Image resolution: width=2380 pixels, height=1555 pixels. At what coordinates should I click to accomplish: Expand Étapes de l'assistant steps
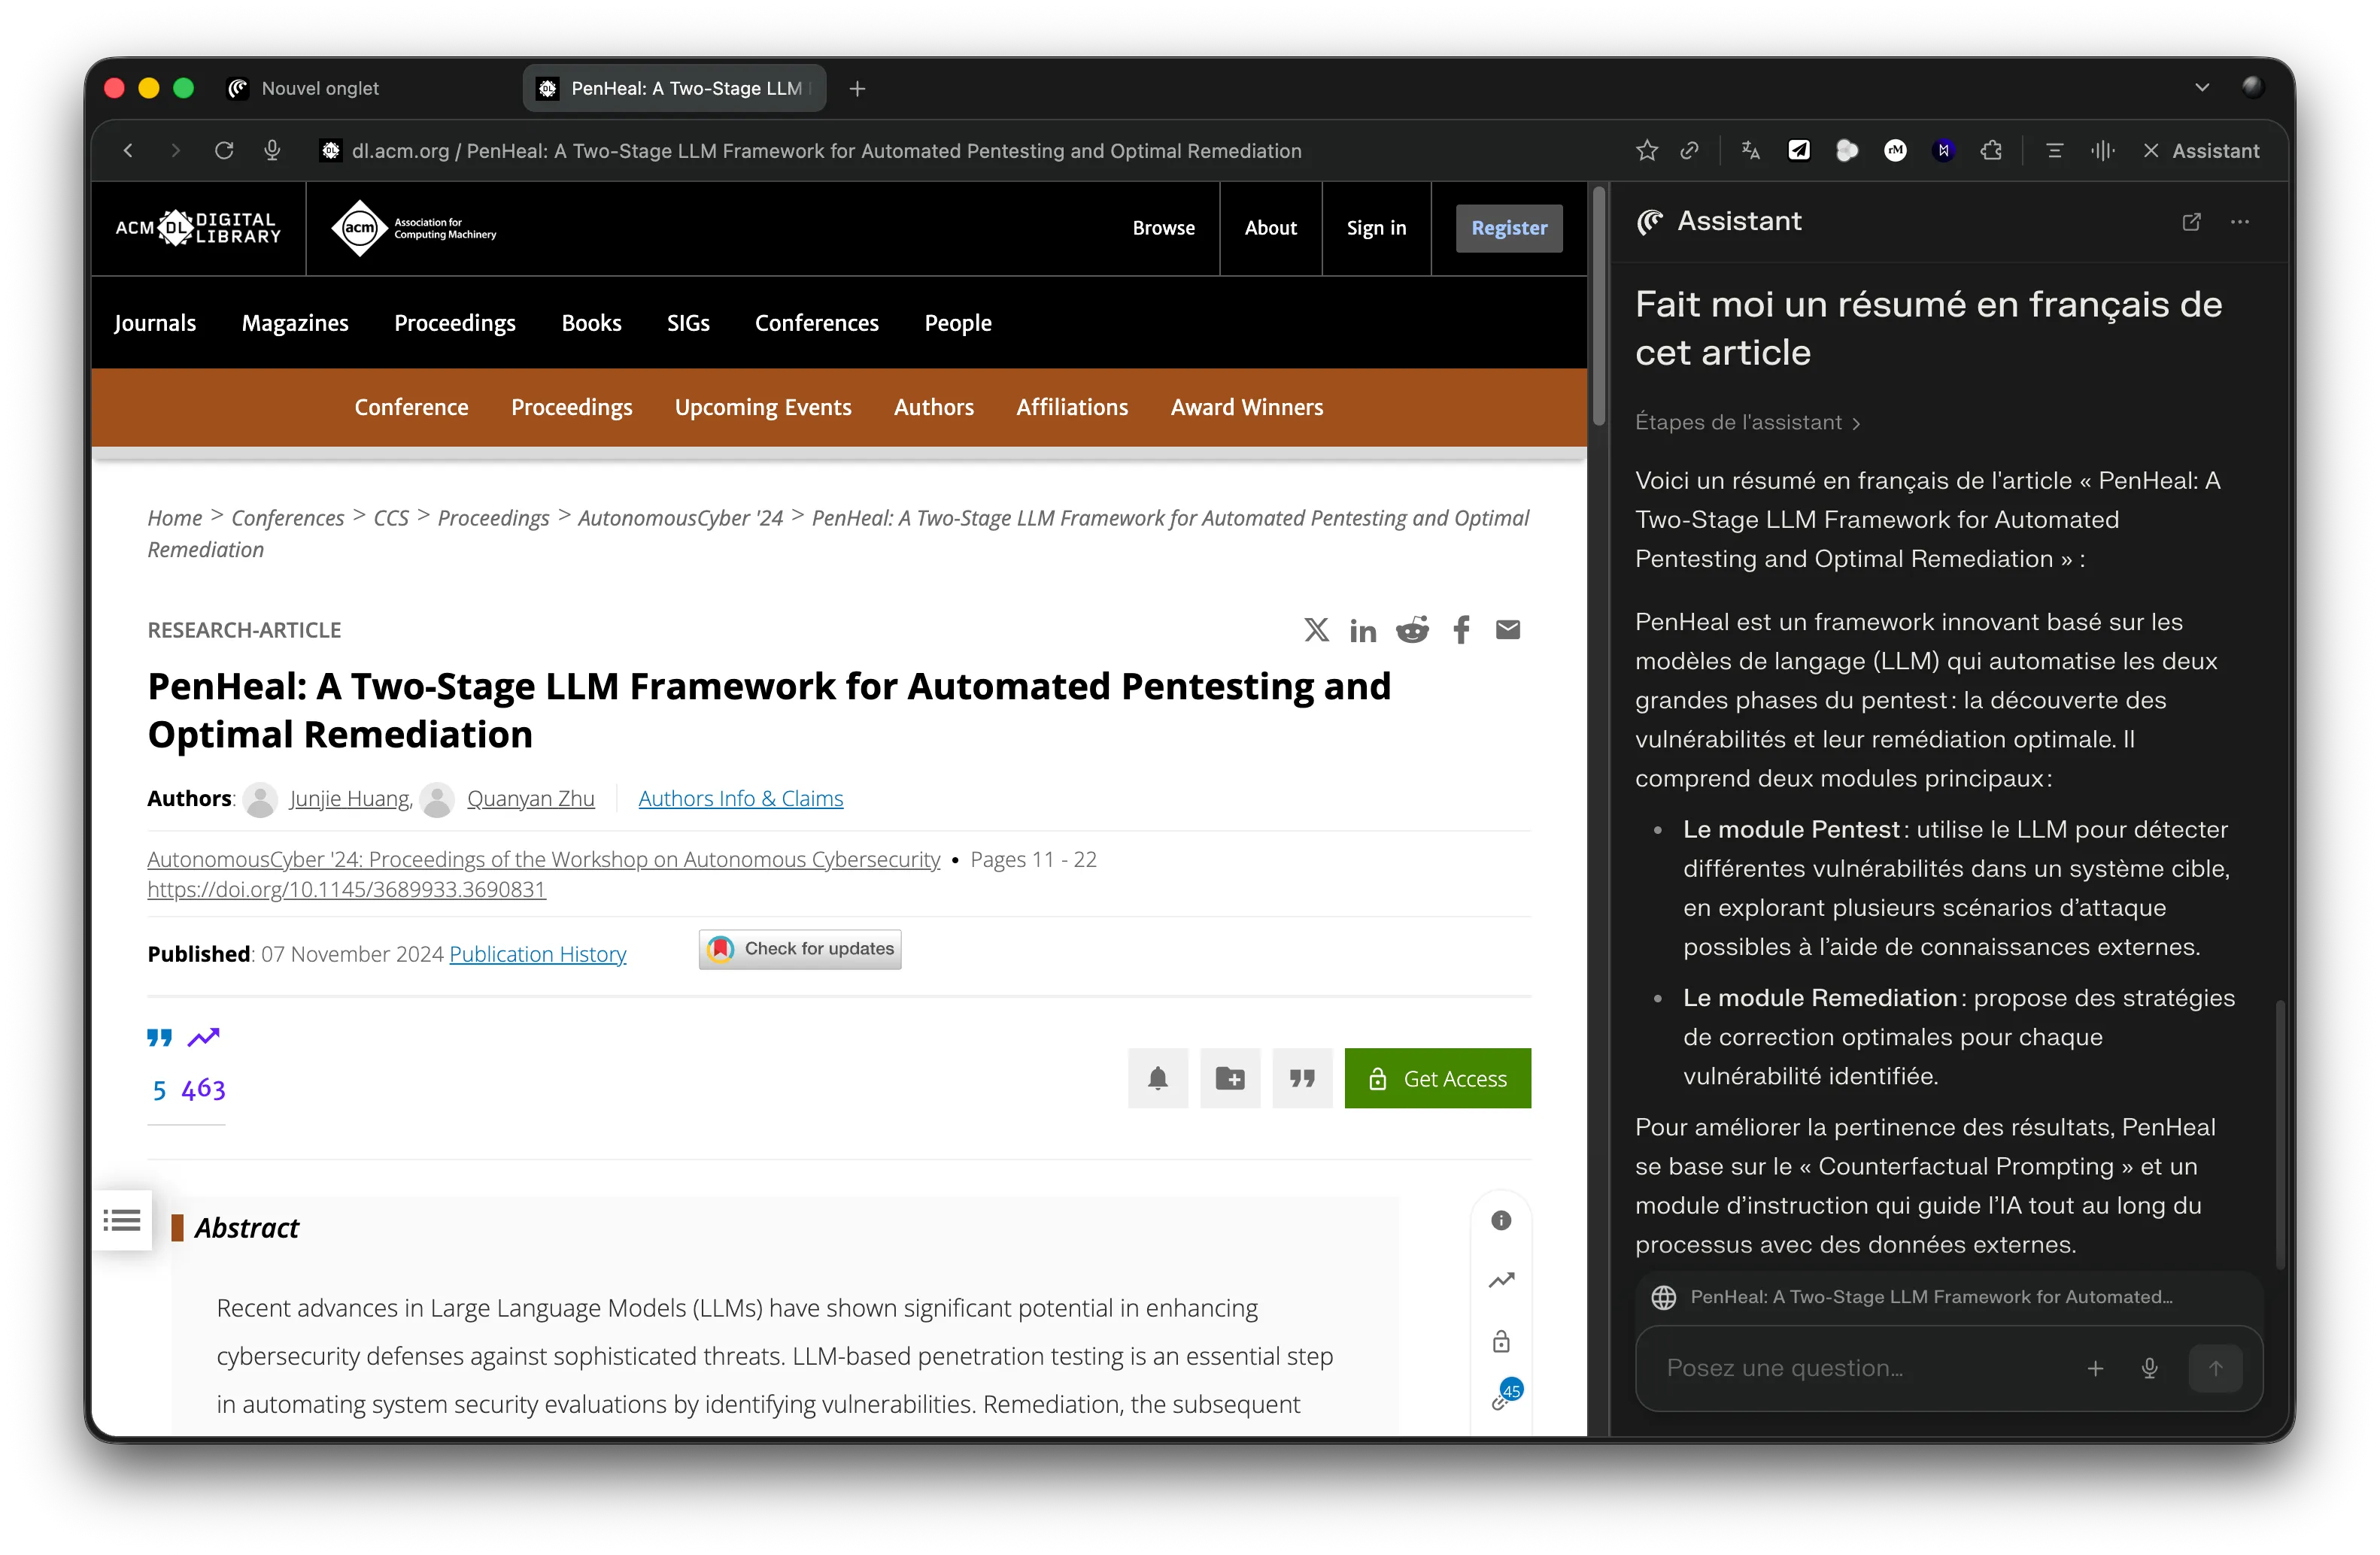coord(1746,423)
